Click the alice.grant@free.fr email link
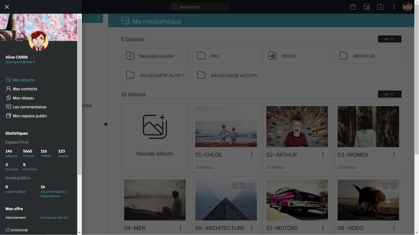The width and height of the screenshot is (419, 235). click(20, 62)
